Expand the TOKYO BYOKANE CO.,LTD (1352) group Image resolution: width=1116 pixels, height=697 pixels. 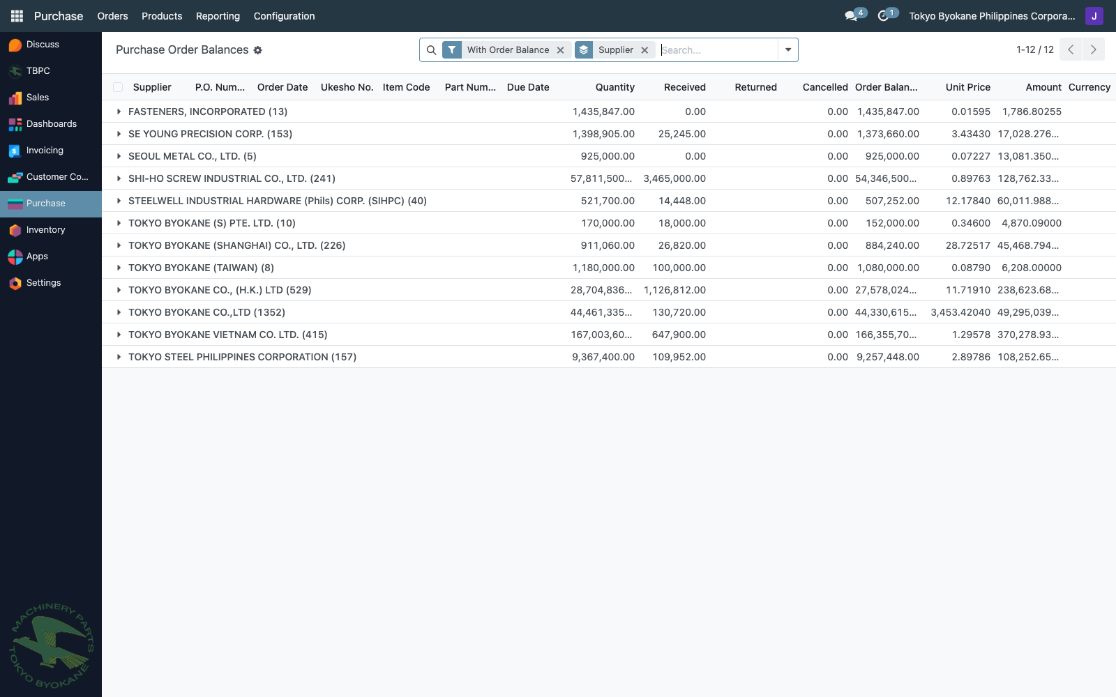[119, 312]
